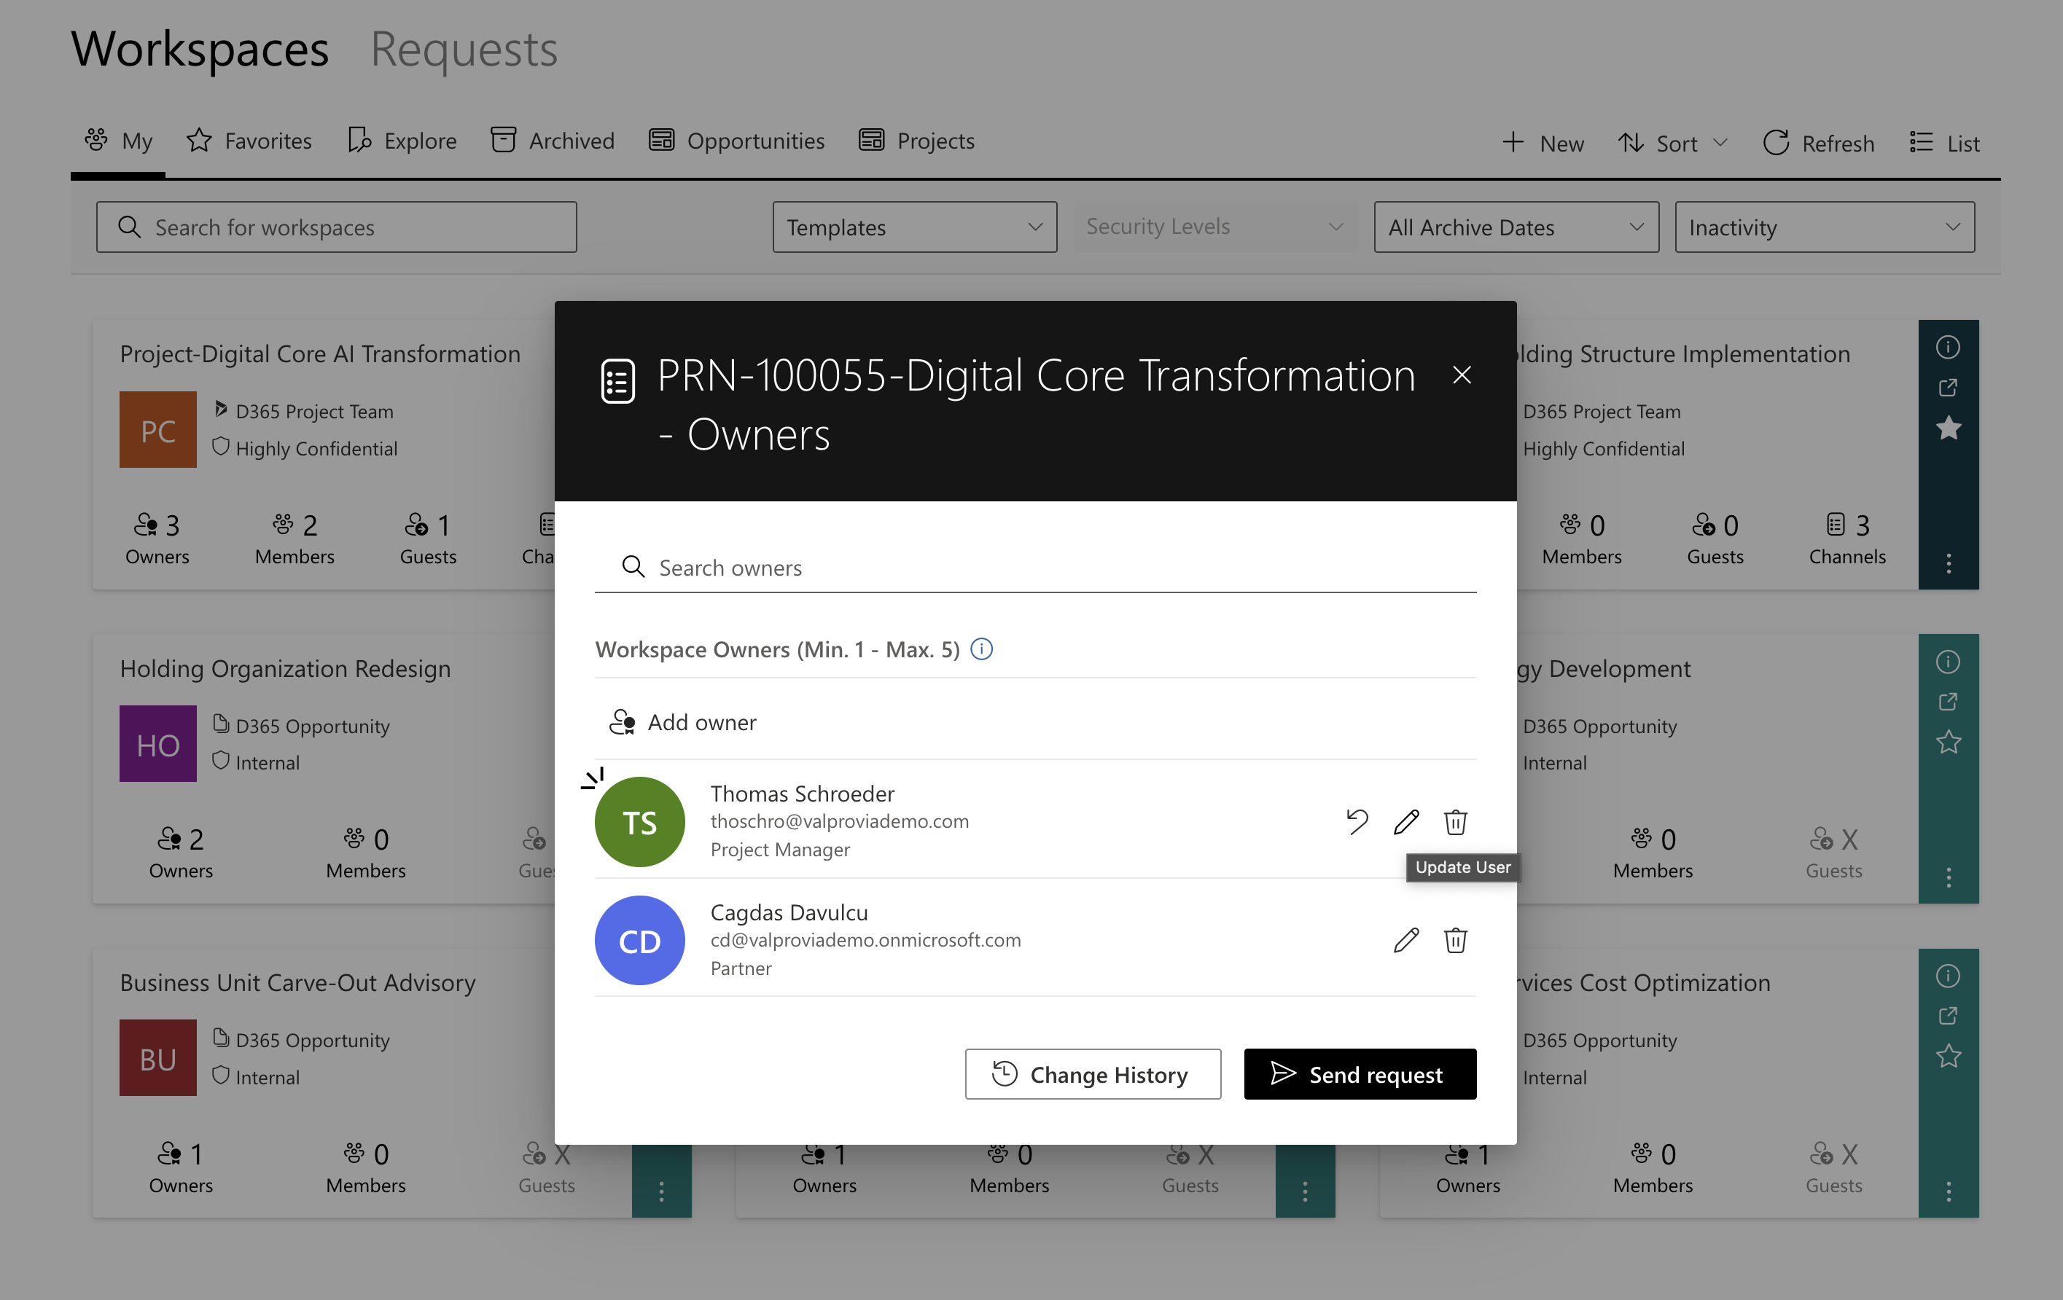Toggle favorite star on Holding Structure Implementation card
The image size is (2063, 1300).
(x=1949, y=428)
